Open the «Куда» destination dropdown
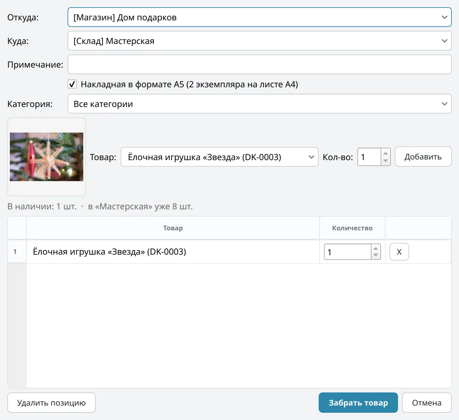 [x=259, y=41]
